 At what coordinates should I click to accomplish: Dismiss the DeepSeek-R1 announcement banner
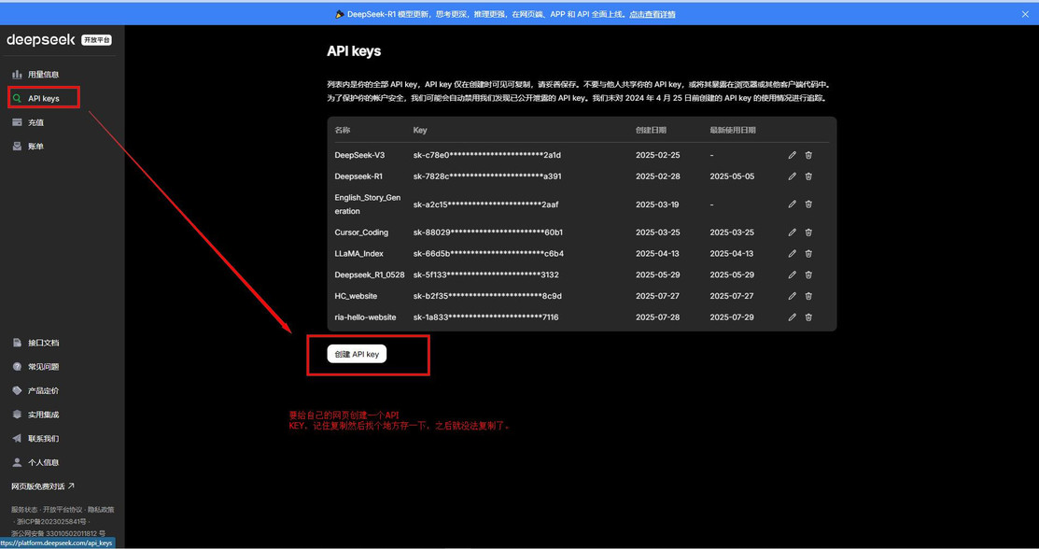(x=1025, y=14)
